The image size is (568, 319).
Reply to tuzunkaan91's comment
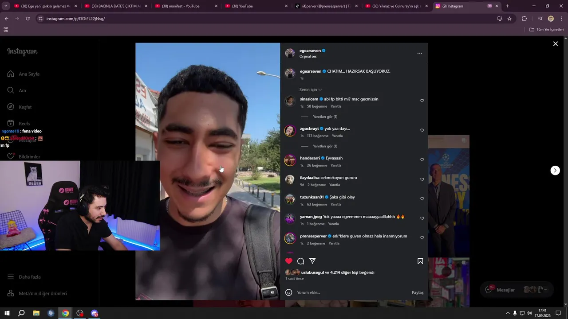point(336,204)
